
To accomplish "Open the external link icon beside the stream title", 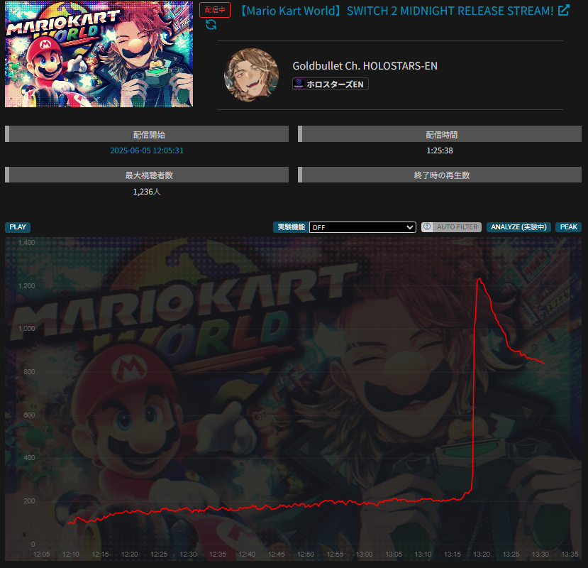I will coord(564,10).
